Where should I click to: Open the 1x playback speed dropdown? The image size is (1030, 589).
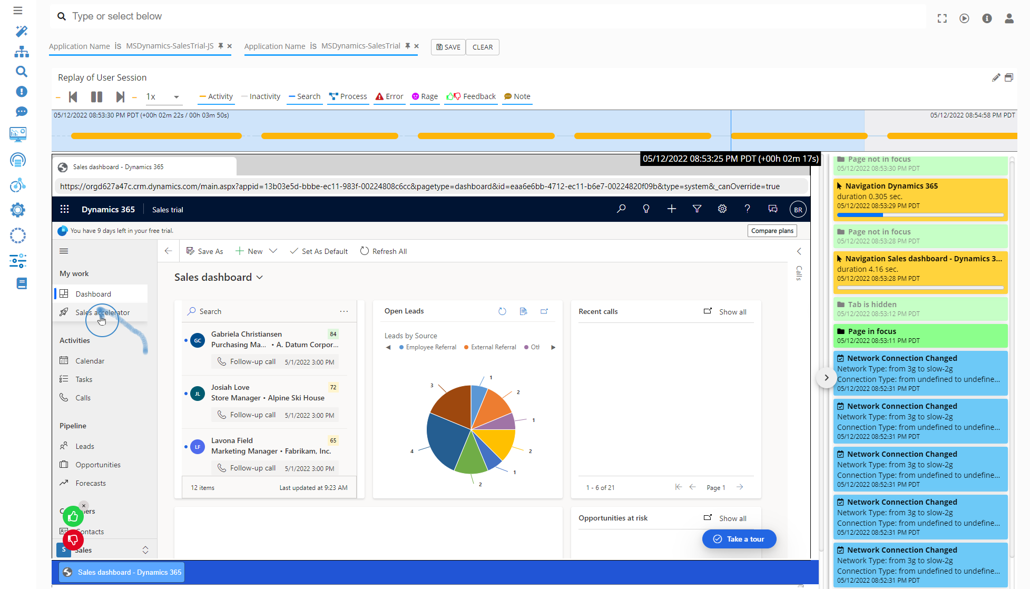pos(176,96)
